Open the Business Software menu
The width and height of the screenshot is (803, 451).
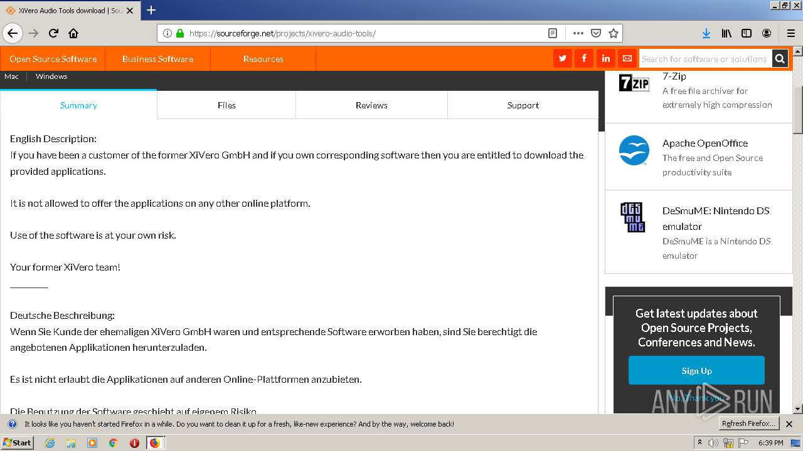coord(157,59)
